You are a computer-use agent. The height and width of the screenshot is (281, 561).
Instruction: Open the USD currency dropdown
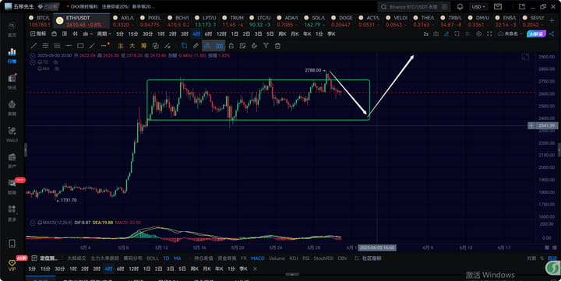478,7
